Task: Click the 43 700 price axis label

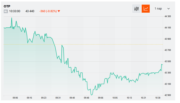Action: coord(168,50)
